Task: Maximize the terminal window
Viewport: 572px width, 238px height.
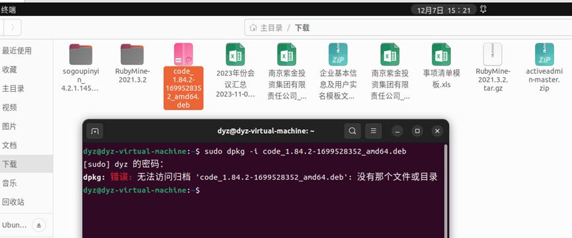Action: click(x=417, y=131)
